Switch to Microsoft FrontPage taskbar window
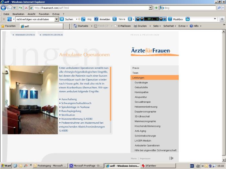Image resolution: width=226 pixels, height=169 pixels. point(86,166)
